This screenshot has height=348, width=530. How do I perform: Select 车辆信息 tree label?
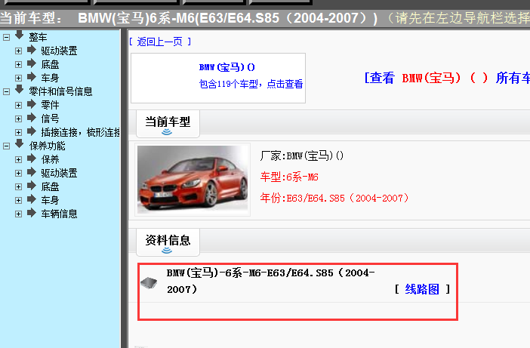pos(59,214)
